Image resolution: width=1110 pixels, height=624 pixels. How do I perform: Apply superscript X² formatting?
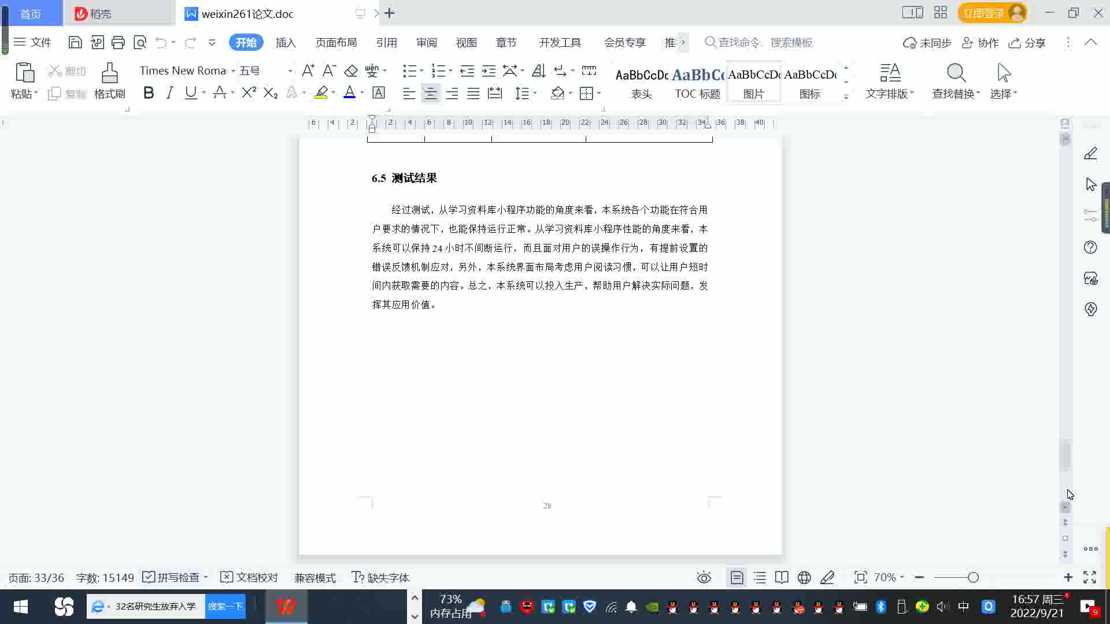tap(249, 92)
